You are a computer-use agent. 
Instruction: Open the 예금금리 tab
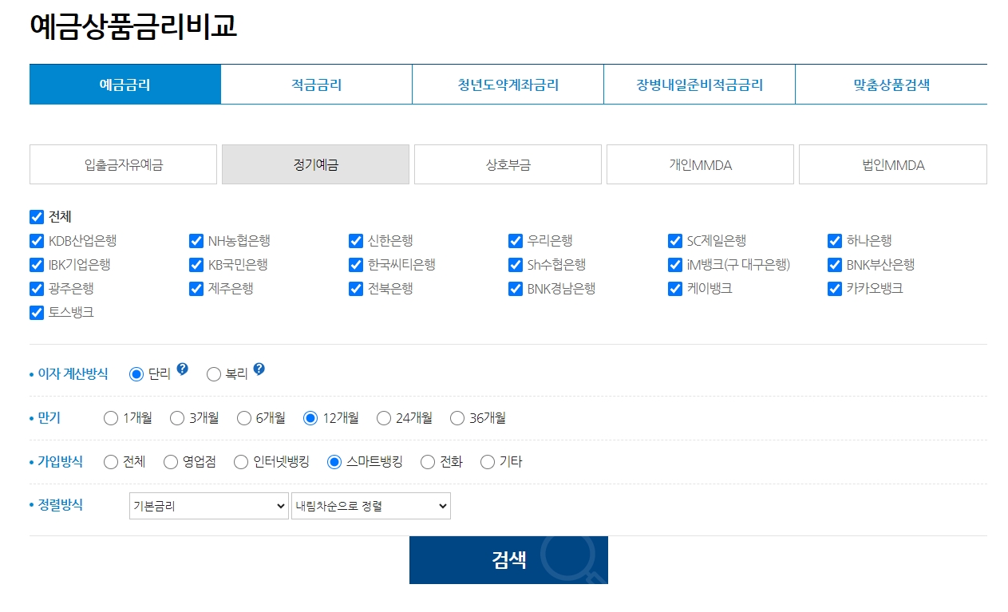pos(125,85)
